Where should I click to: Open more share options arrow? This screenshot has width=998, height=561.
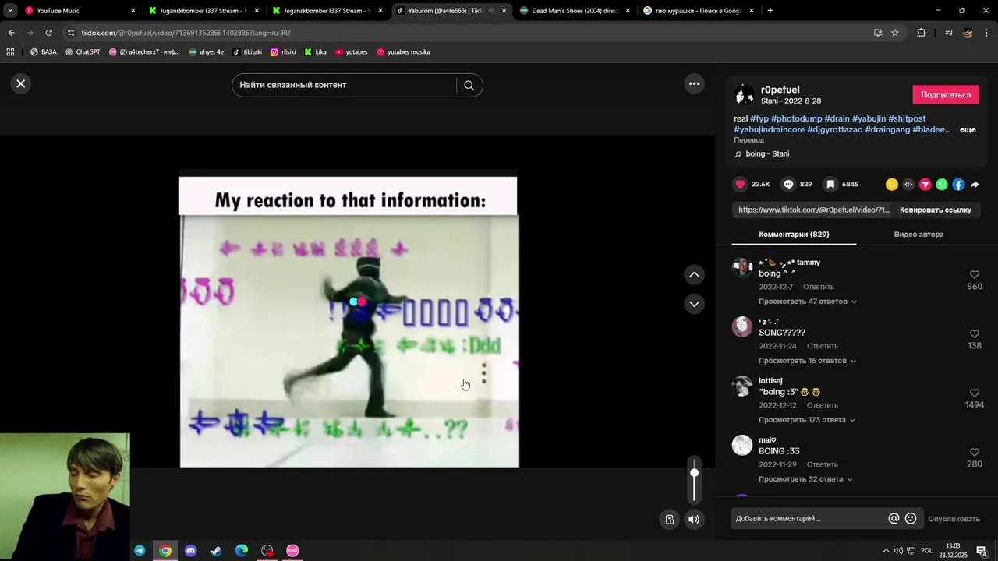pyautogui.click(x=975, y=185)
